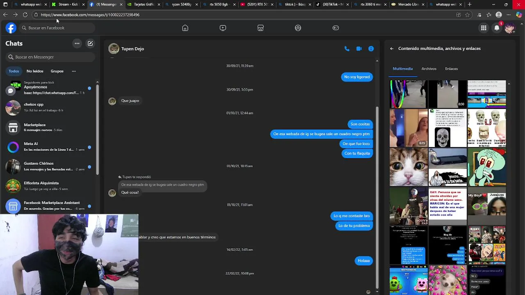Open the Video (Watch) icon
Viewport: 525px width, 295px height.
(x=223, y=28)
